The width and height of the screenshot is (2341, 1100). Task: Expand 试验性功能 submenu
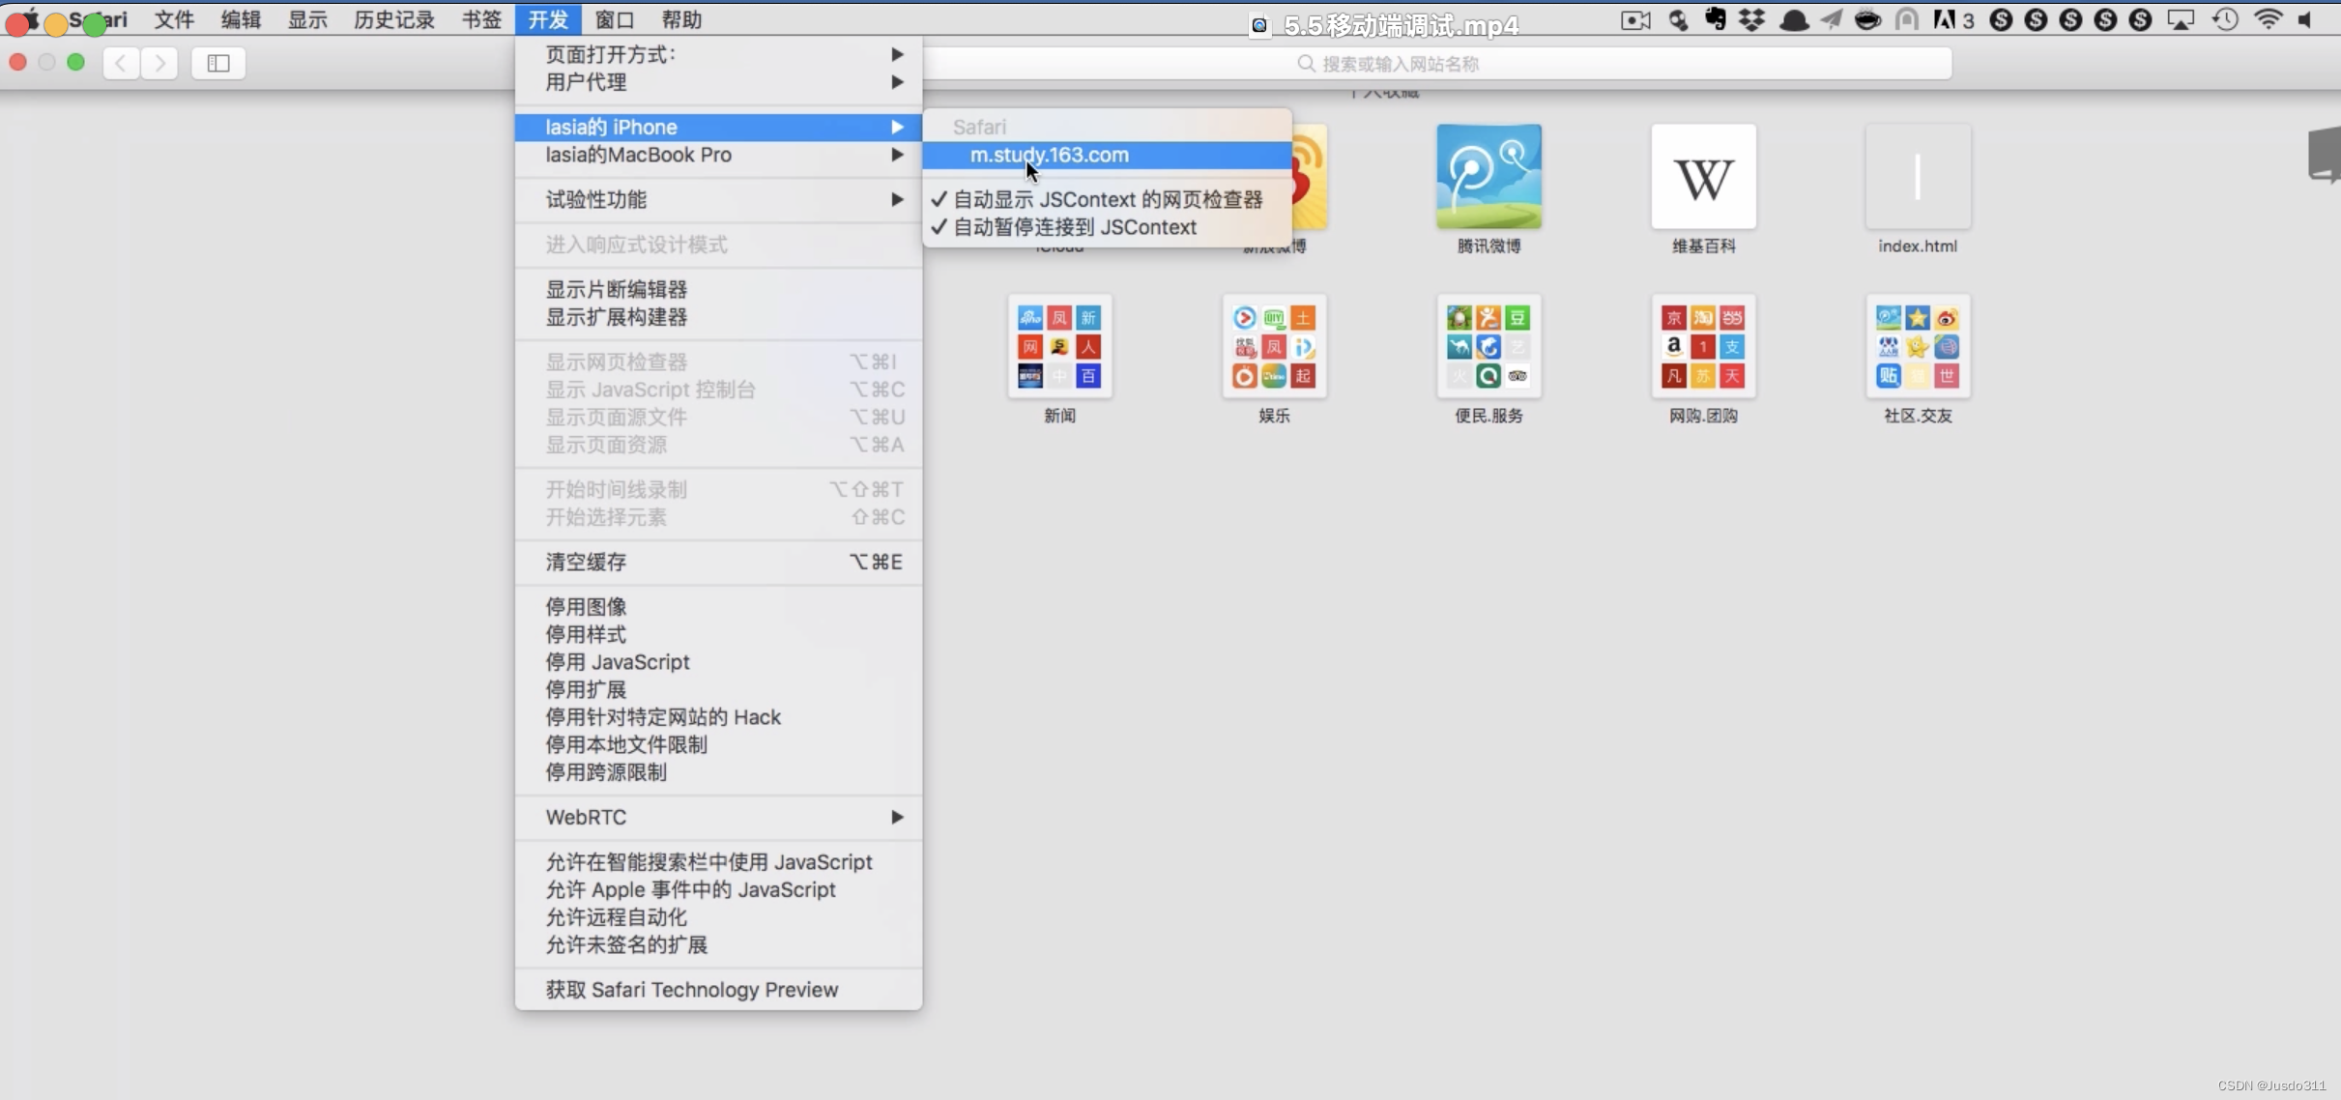coord(718,199)
